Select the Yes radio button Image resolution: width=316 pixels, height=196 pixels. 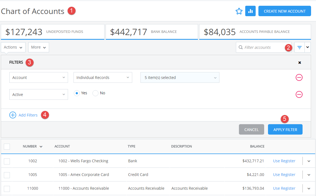[x=77, y=93]
